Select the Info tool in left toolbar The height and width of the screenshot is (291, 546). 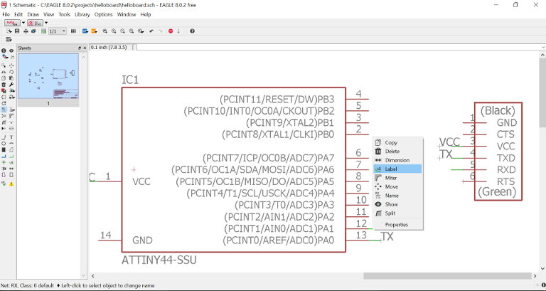click(4, 51)
